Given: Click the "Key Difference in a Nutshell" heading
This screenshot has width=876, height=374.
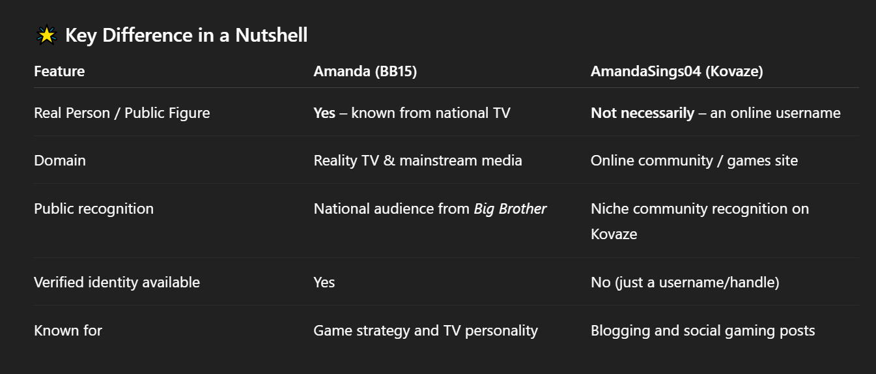Looking at the screenshot, I should (x=186, y=35).
